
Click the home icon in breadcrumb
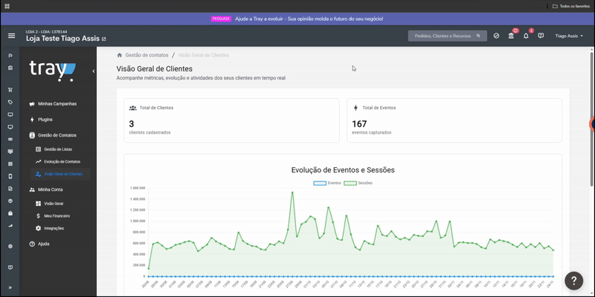click(120, 55)
